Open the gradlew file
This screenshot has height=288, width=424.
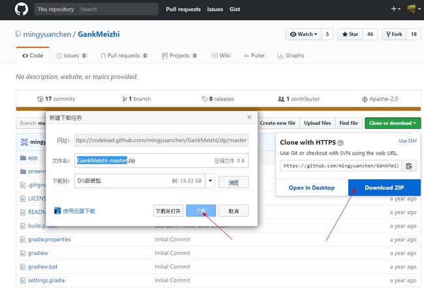pyautogui.click(x=38, y=253)
